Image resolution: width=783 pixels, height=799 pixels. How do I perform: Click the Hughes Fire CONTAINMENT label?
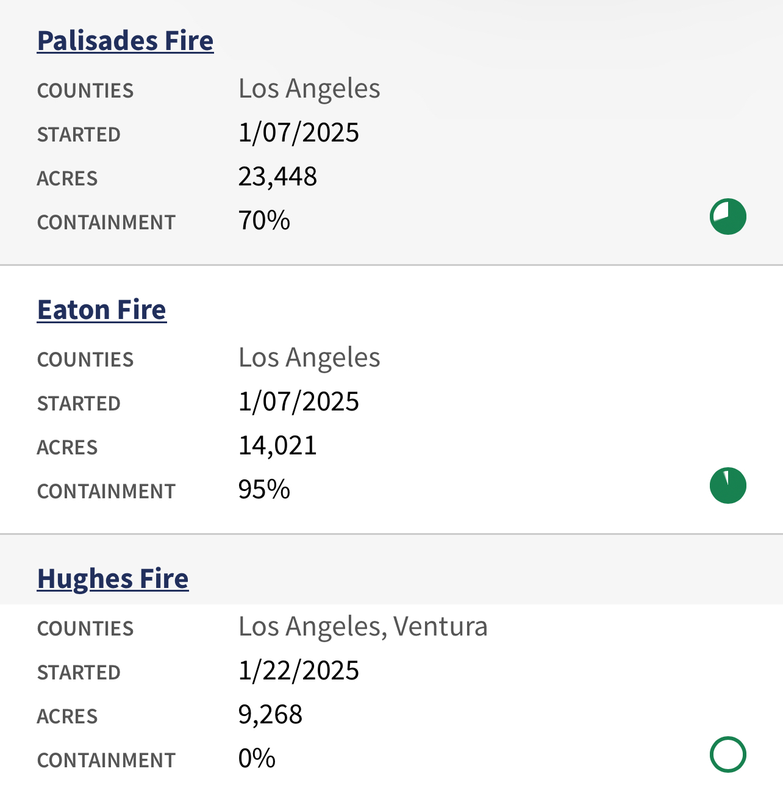pos(106,761)
